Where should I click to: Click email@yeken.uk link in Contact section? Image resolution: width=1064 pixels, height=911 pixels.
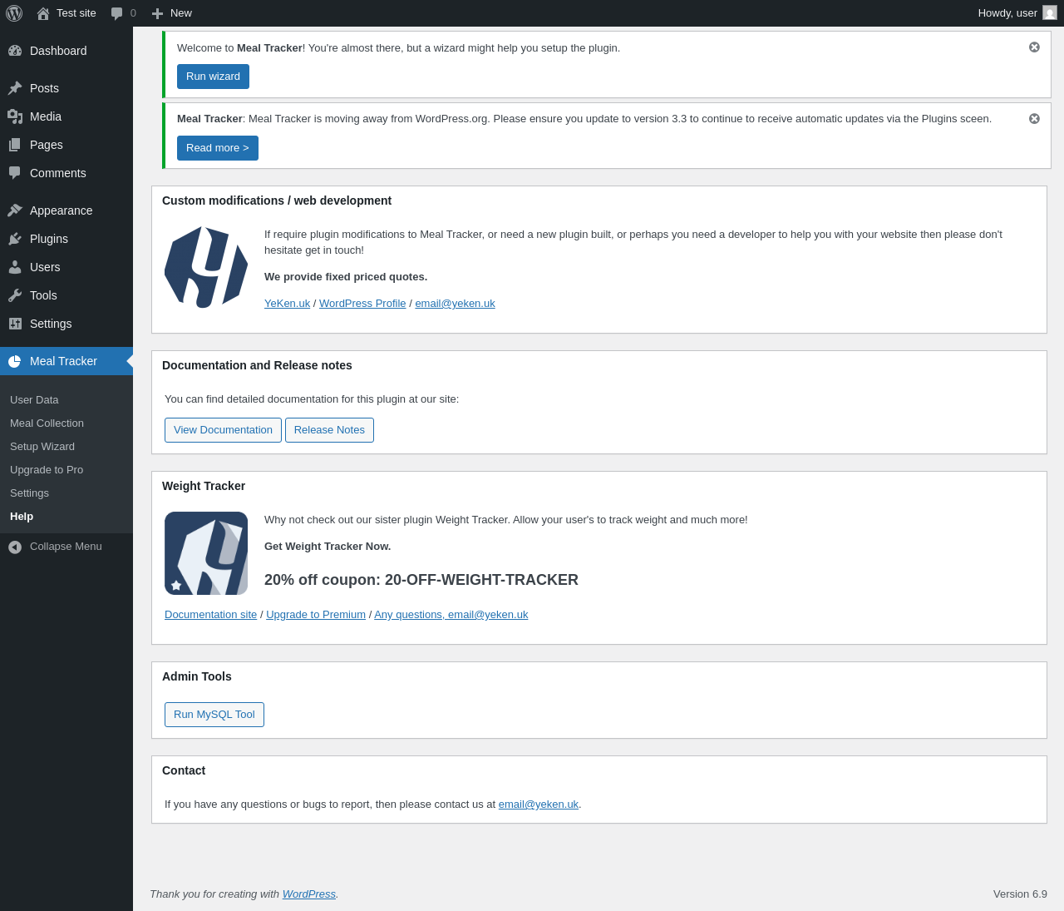(x=539, y=805)
